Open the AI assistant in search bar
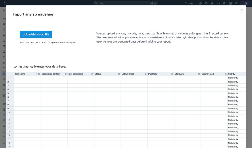 click(x=154, y=3)
